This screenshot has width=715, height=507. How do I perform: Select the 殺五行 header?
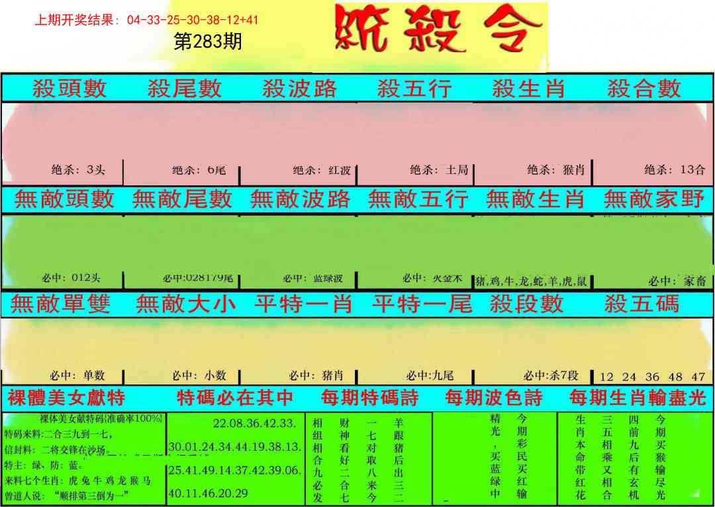[414, 89]
